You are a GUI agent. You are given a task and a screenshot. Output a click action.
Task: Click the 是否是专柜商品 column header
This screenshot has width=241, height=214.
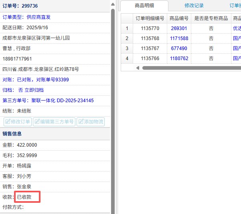pos(211,18)
